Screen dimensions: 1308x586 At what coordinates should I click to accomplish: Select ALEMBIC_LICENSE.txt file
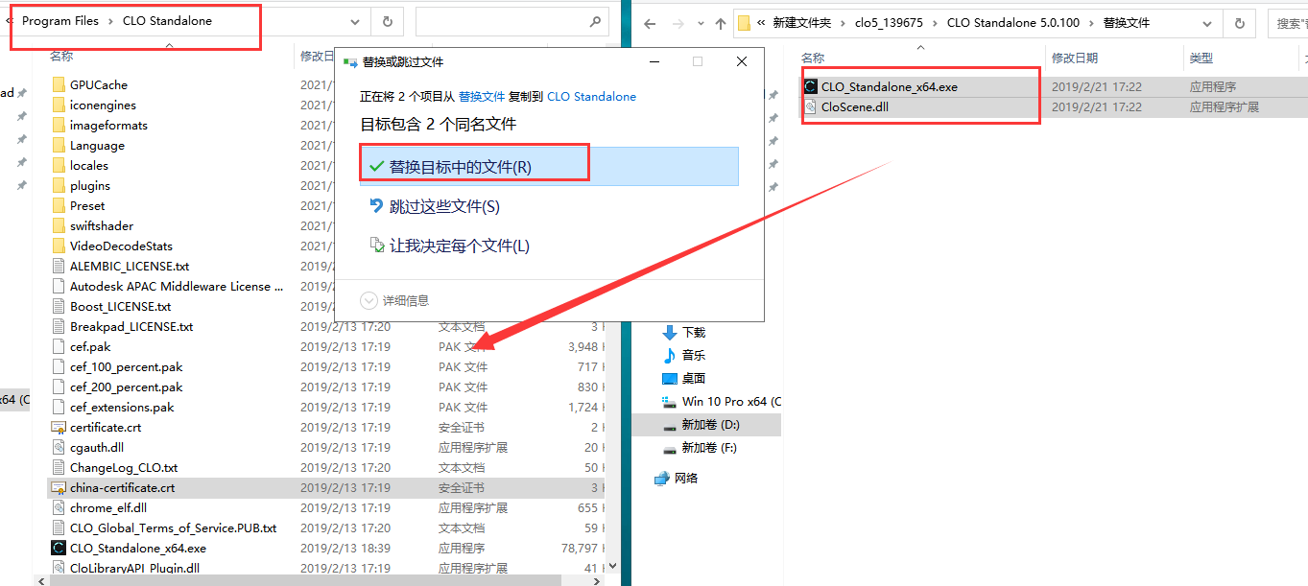(x=130, y=266)
